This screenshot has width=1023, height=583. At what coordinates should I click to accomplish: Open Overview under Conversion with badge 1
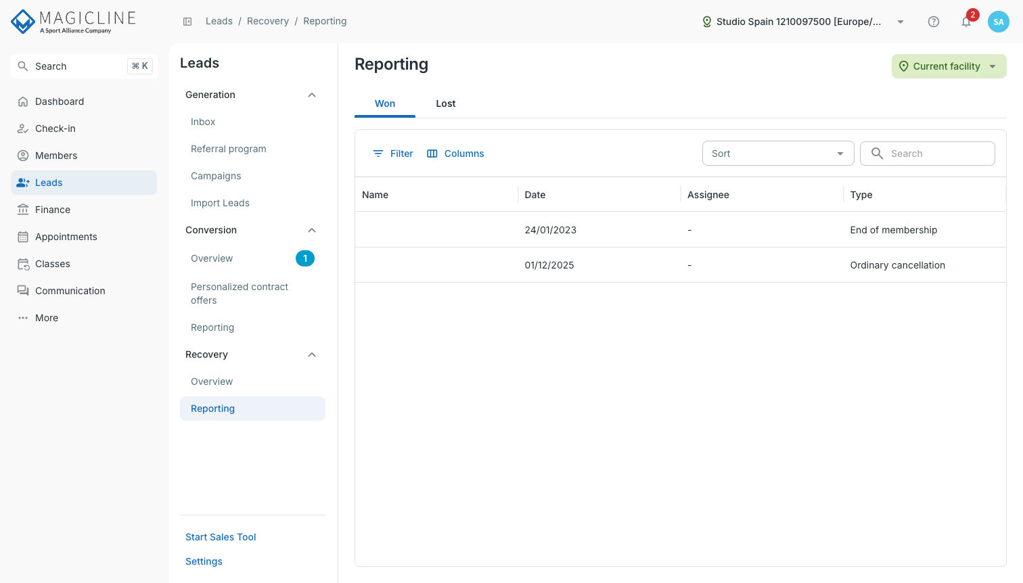[x=252, y=258]
